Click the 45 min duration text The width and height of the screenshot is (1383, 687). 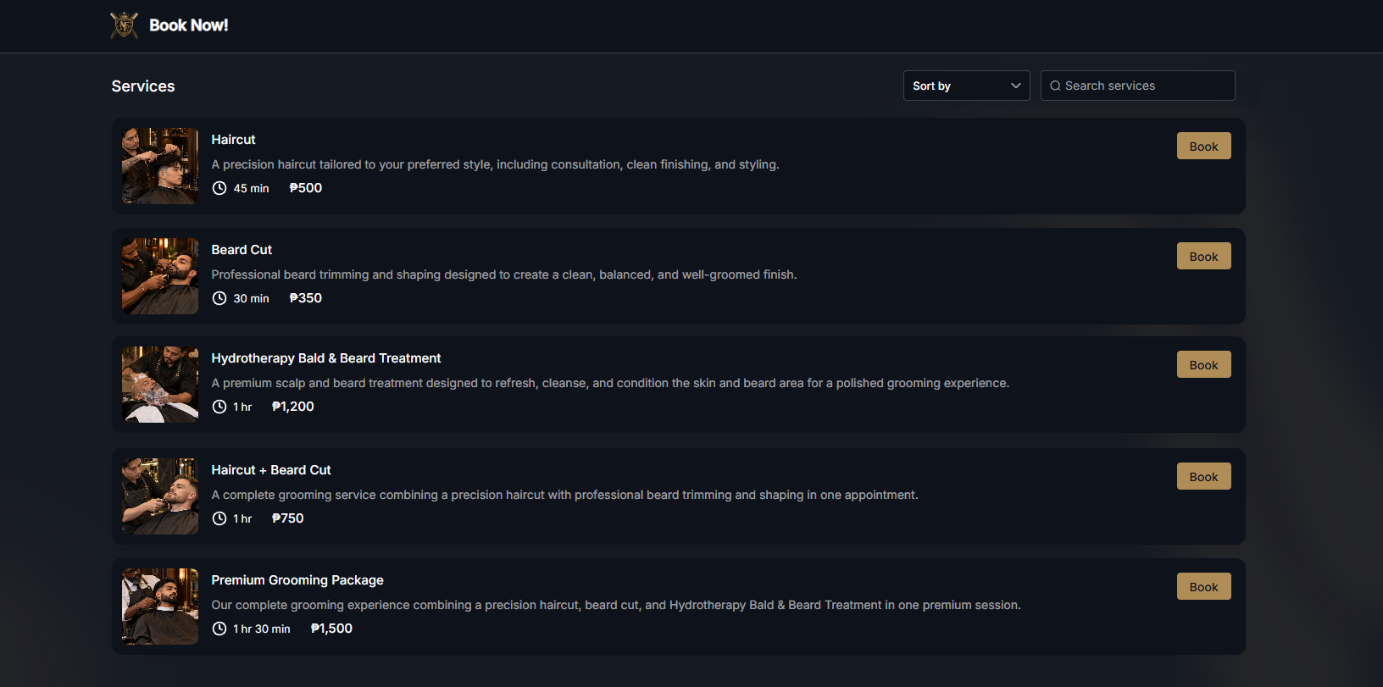(252, 188)
